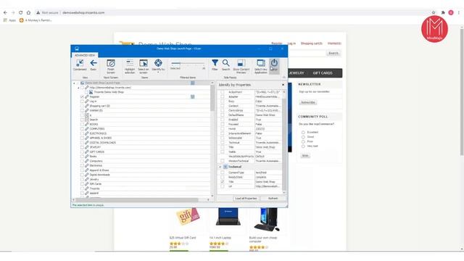The width and height of the screenshot is (464, 261).
Task: Open the Register link on the web page
Action: click(277, 43)
